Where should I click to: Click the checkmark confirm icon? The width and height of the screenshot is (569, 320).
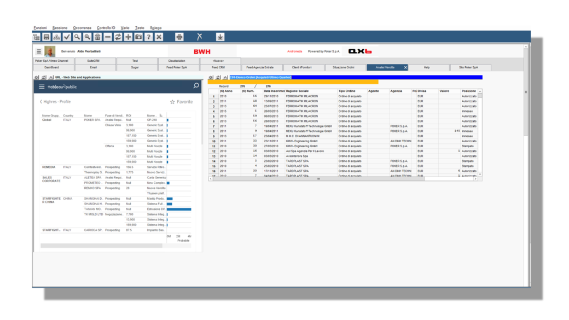pyautogui.click(x=67, y=37)
